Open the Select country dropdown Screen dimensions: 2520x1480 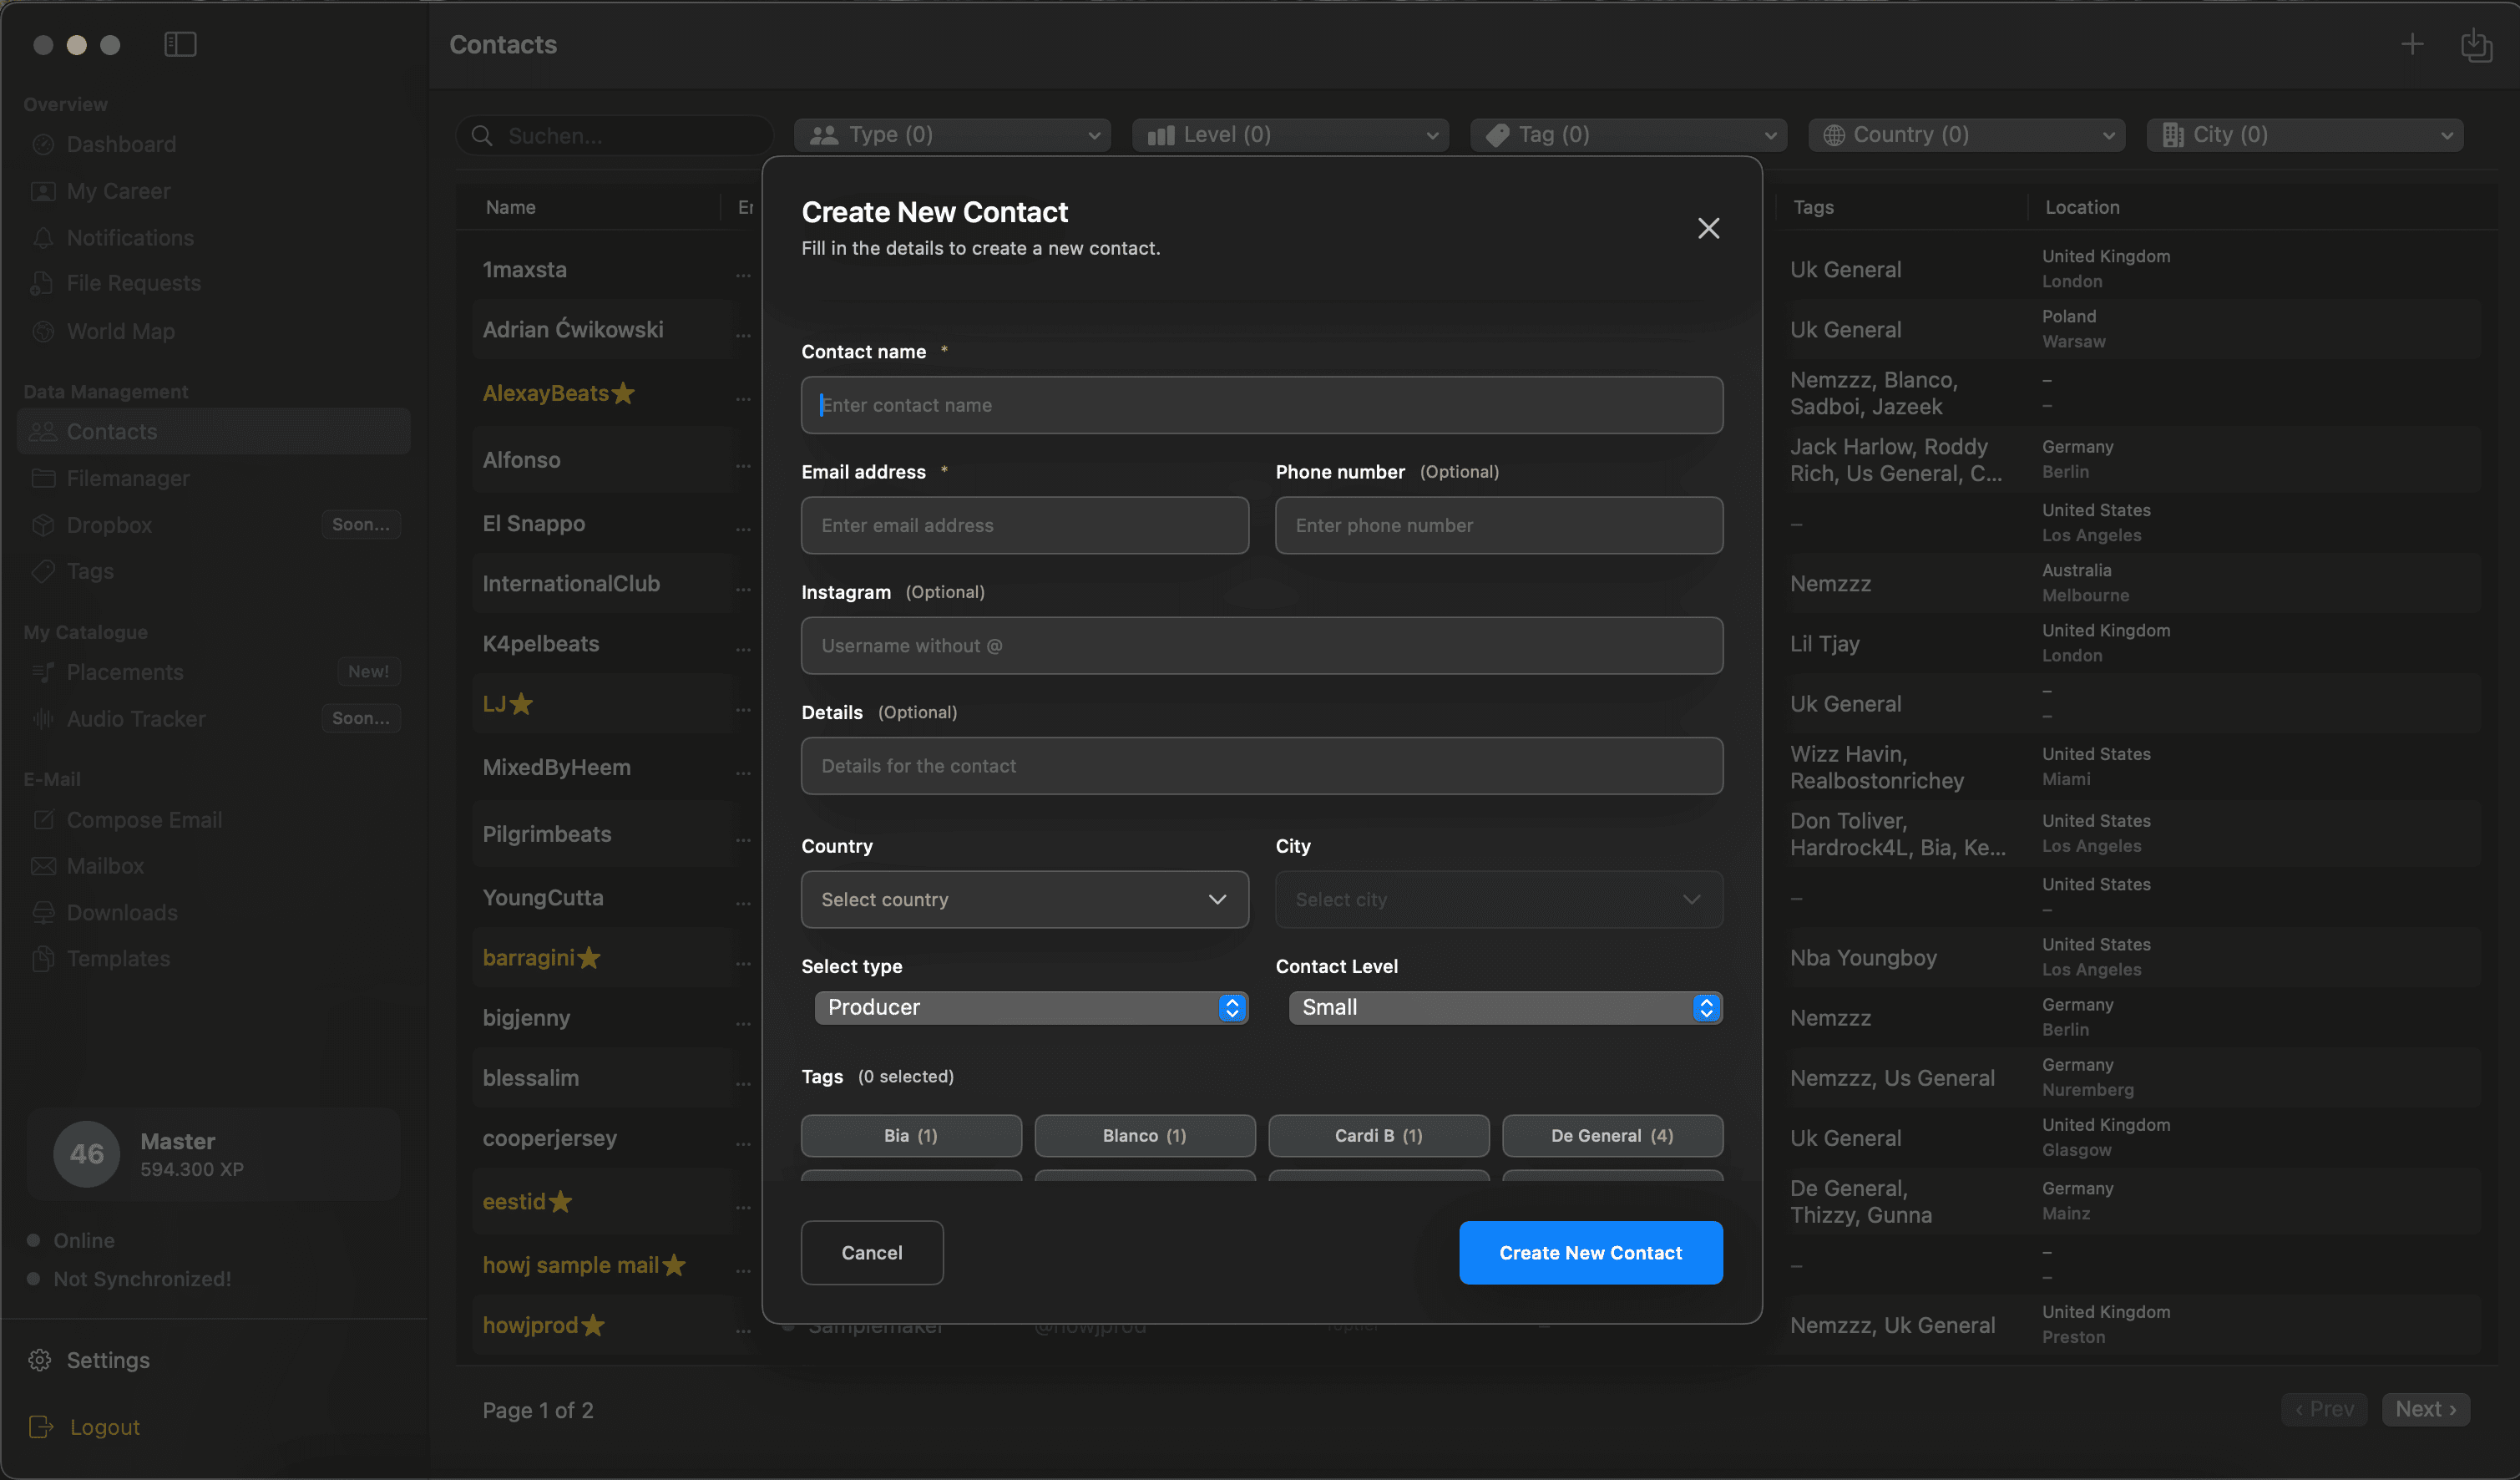click(x=1023, y=899)
